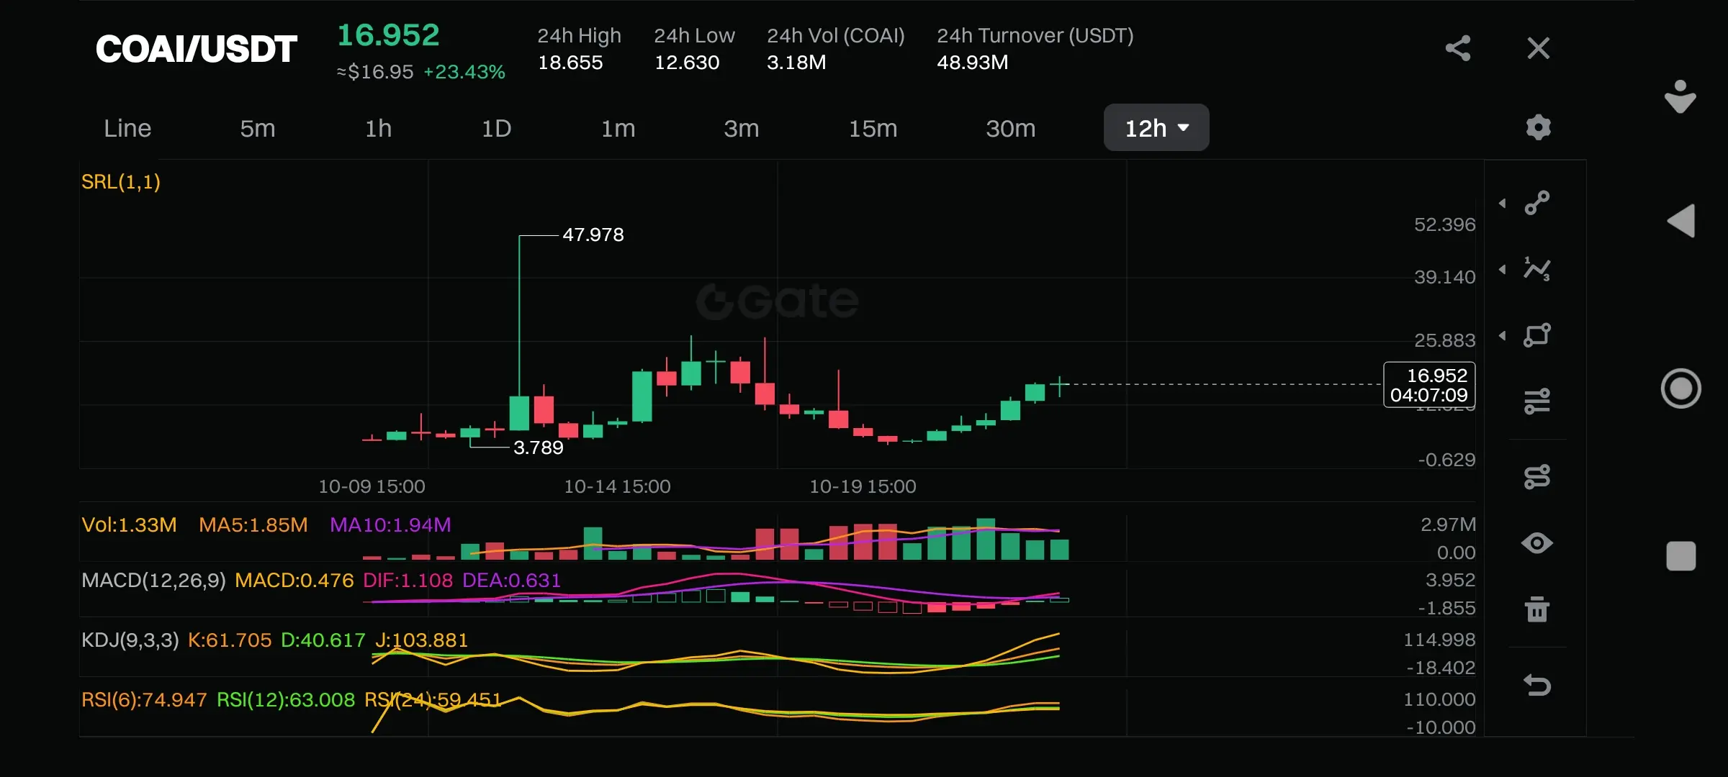This screenshot has width=1728, height=777.
Task: Close the fullscreen chart view
Action: tap(1538, 48)
